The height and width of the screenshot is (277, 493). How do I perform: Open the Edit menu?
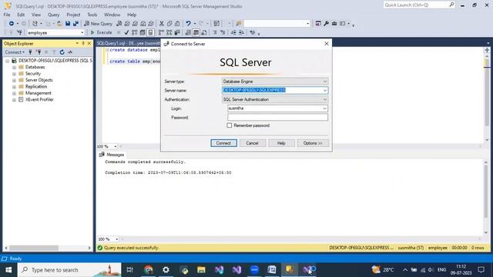click(21, 15)
